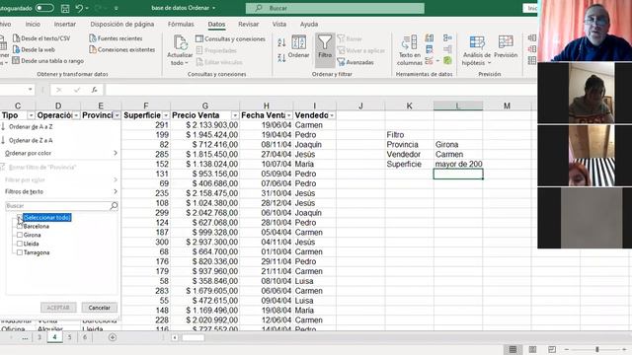The image size is (632, 355).
Task: Click the zoom out minus button
Action: click(566, 349)
